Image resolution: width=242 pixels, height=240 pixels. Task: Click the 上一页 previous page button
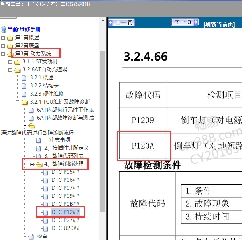tap(122, 23)
